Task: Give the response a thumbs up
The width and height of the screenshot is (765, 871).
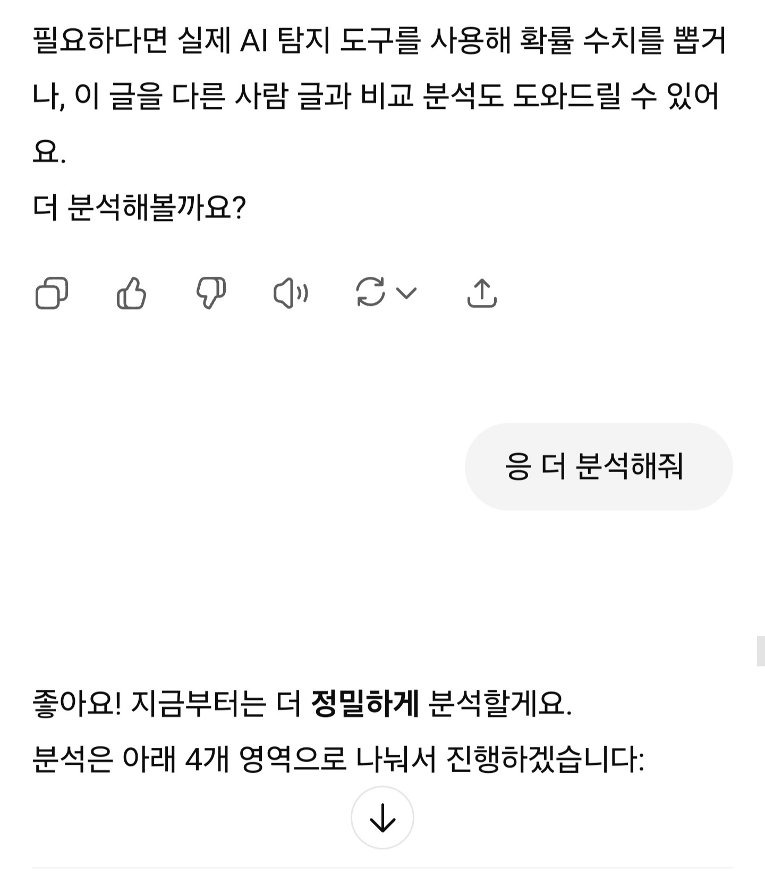Action: click(131, 293)
